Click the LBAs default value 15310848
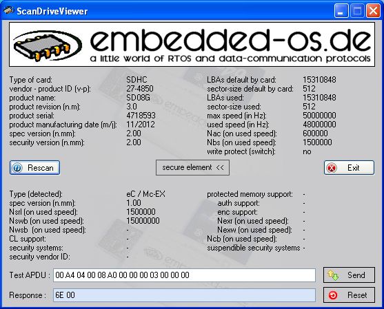 tap(319, 80)
